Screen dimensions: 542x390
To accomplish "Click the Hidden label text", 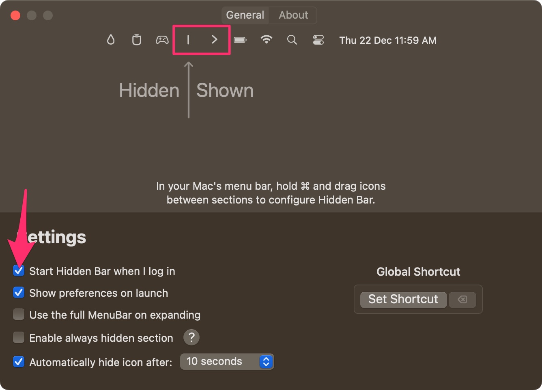I will (x=149, y=90).
